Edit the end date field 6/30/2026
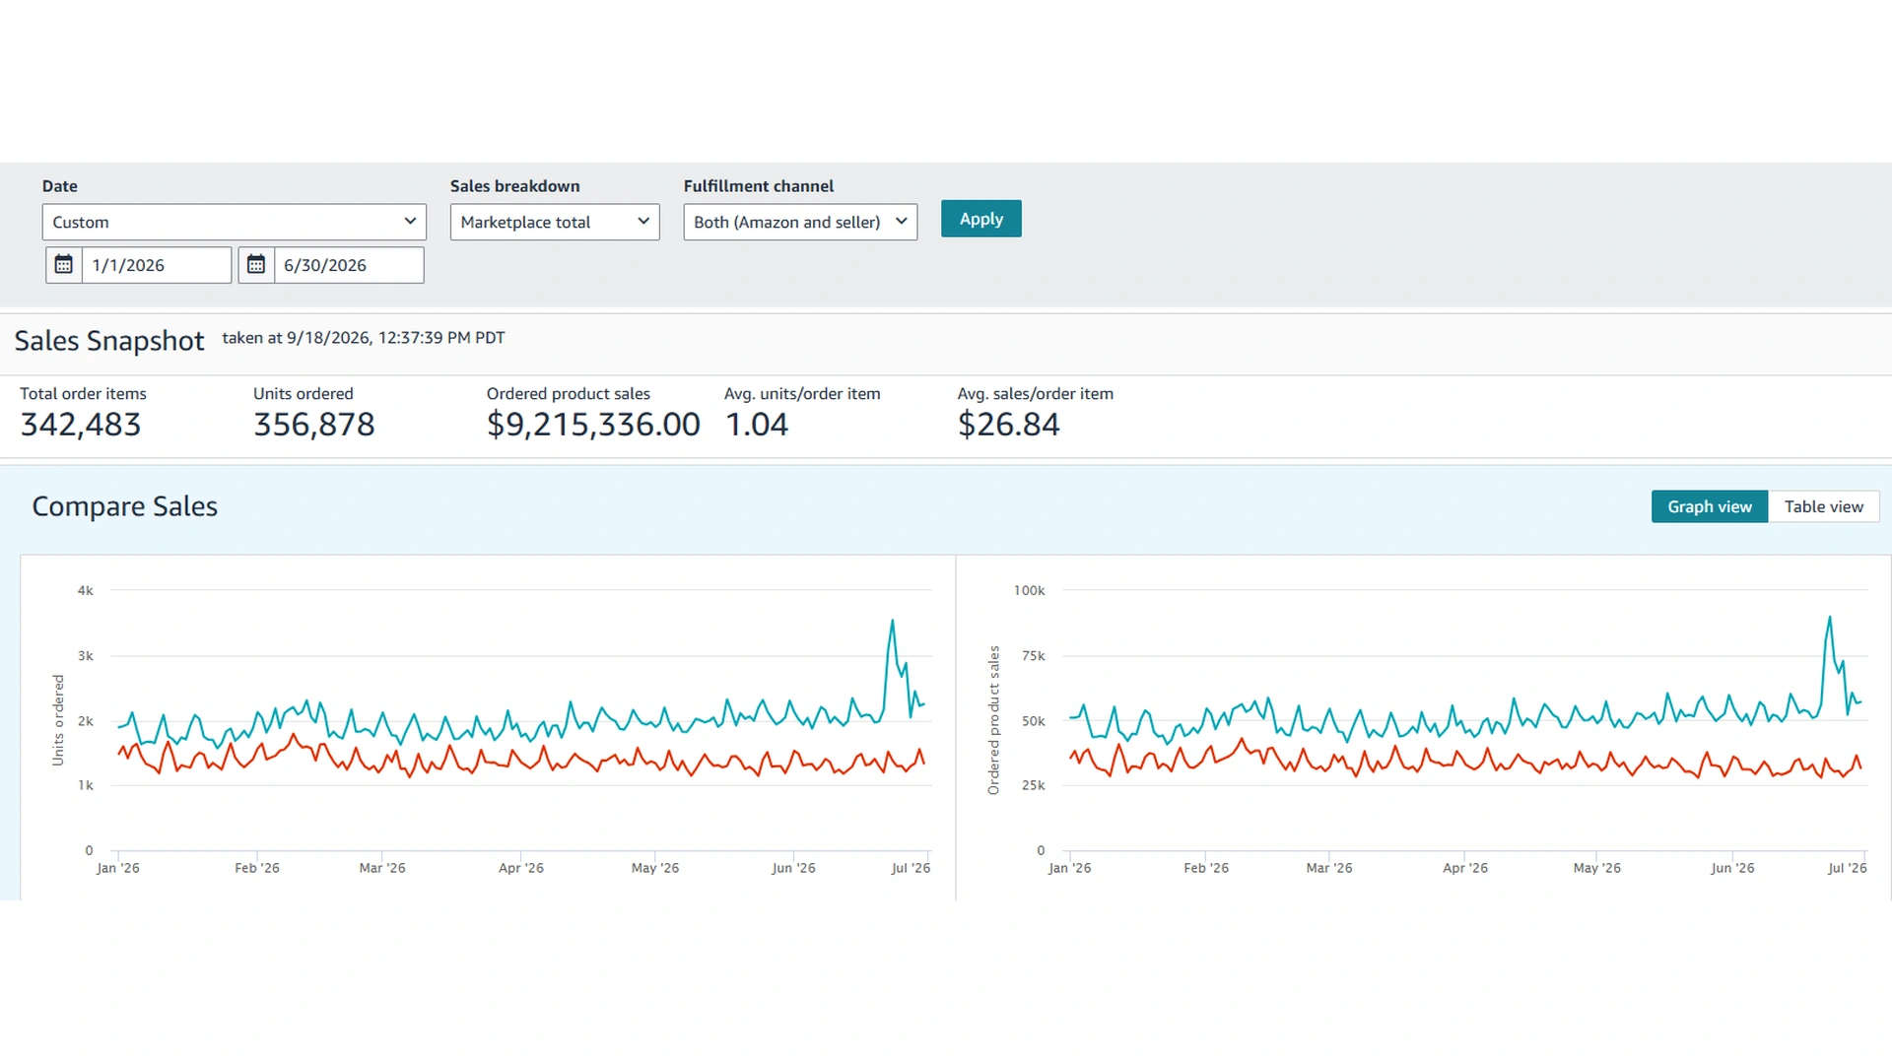The image size is (1892, 1064). (349, 265)
